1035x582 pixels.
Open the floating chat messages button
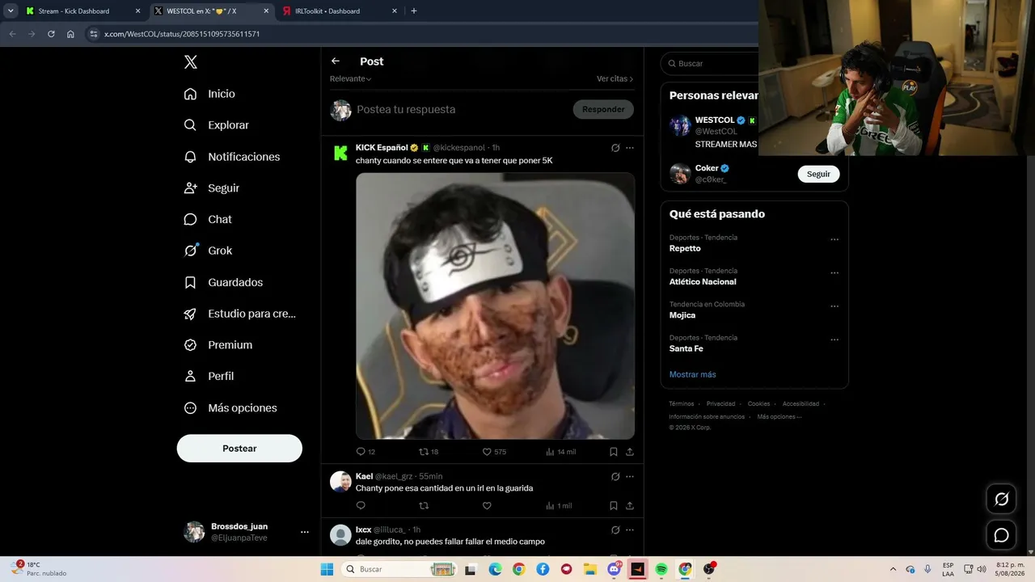[x=1001, y=535]
